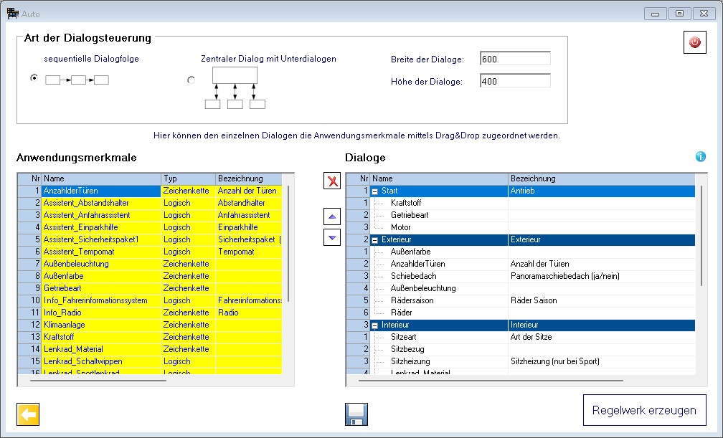Select Zentraler Dialog mit Unterdialogen option
723x438 pixels.
191,80
